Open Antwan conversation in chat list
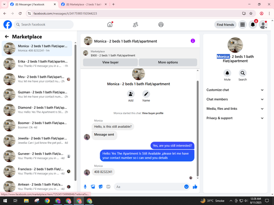This screenshot has width=274, height=205. 37,186
